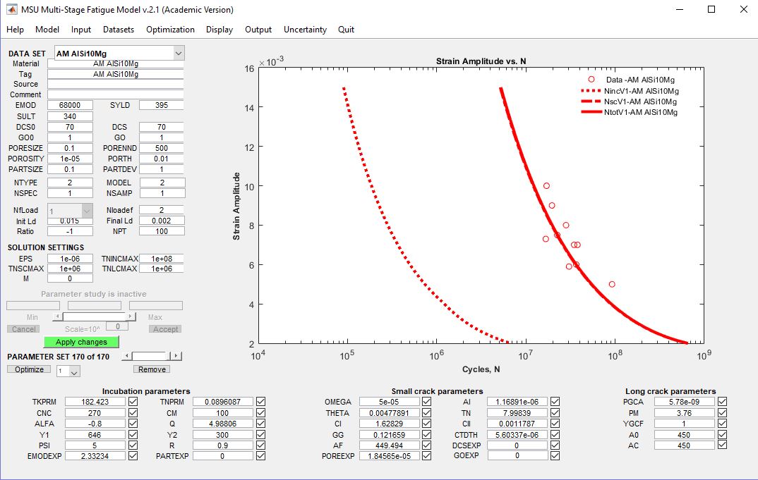Uncheck the OMEGA parameter checkbox
Image resolution: width=758 pixels, height=480 pixels.
point(426,402)
